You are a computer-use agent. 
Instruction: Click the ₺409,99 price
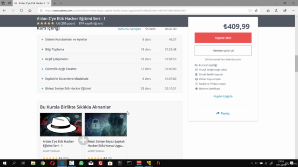(x=237, y=26)
